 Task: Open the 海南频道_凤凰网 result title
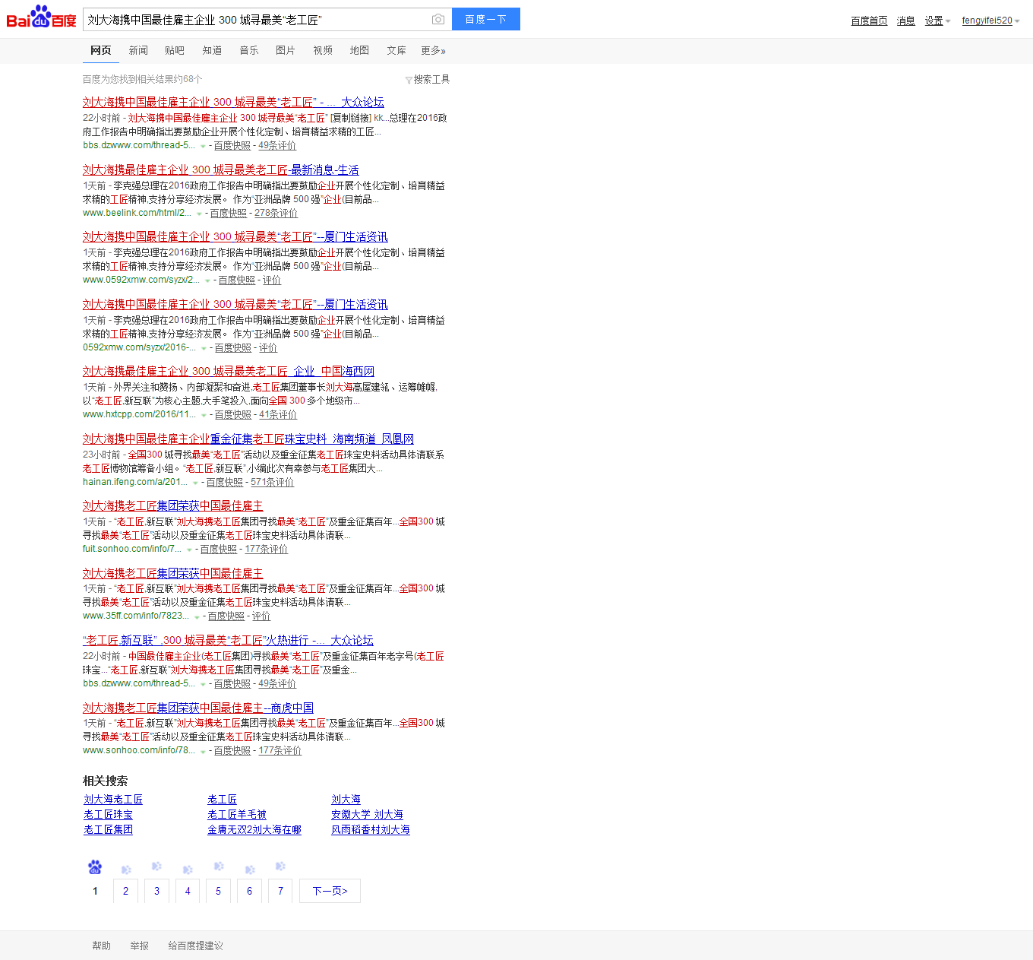point(248,439)
